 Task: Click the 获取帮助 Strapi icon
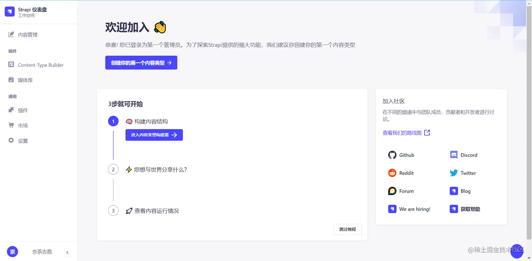pyautogui.click(x=454, y=209)
